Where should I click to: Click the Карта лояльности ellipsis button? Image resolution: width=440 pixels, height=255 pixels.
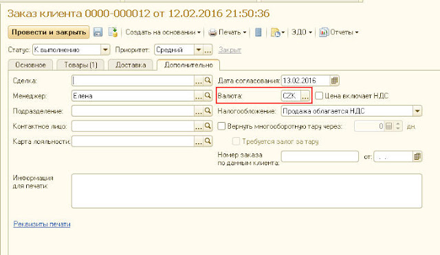pyautogui.click(x=199, y=141)
